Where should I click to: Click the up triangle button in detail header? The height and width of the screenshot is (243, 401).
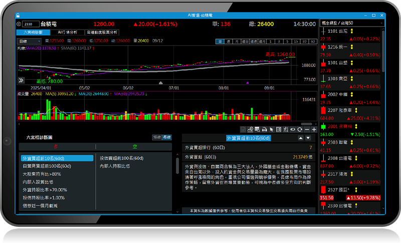tap(301, 138)
